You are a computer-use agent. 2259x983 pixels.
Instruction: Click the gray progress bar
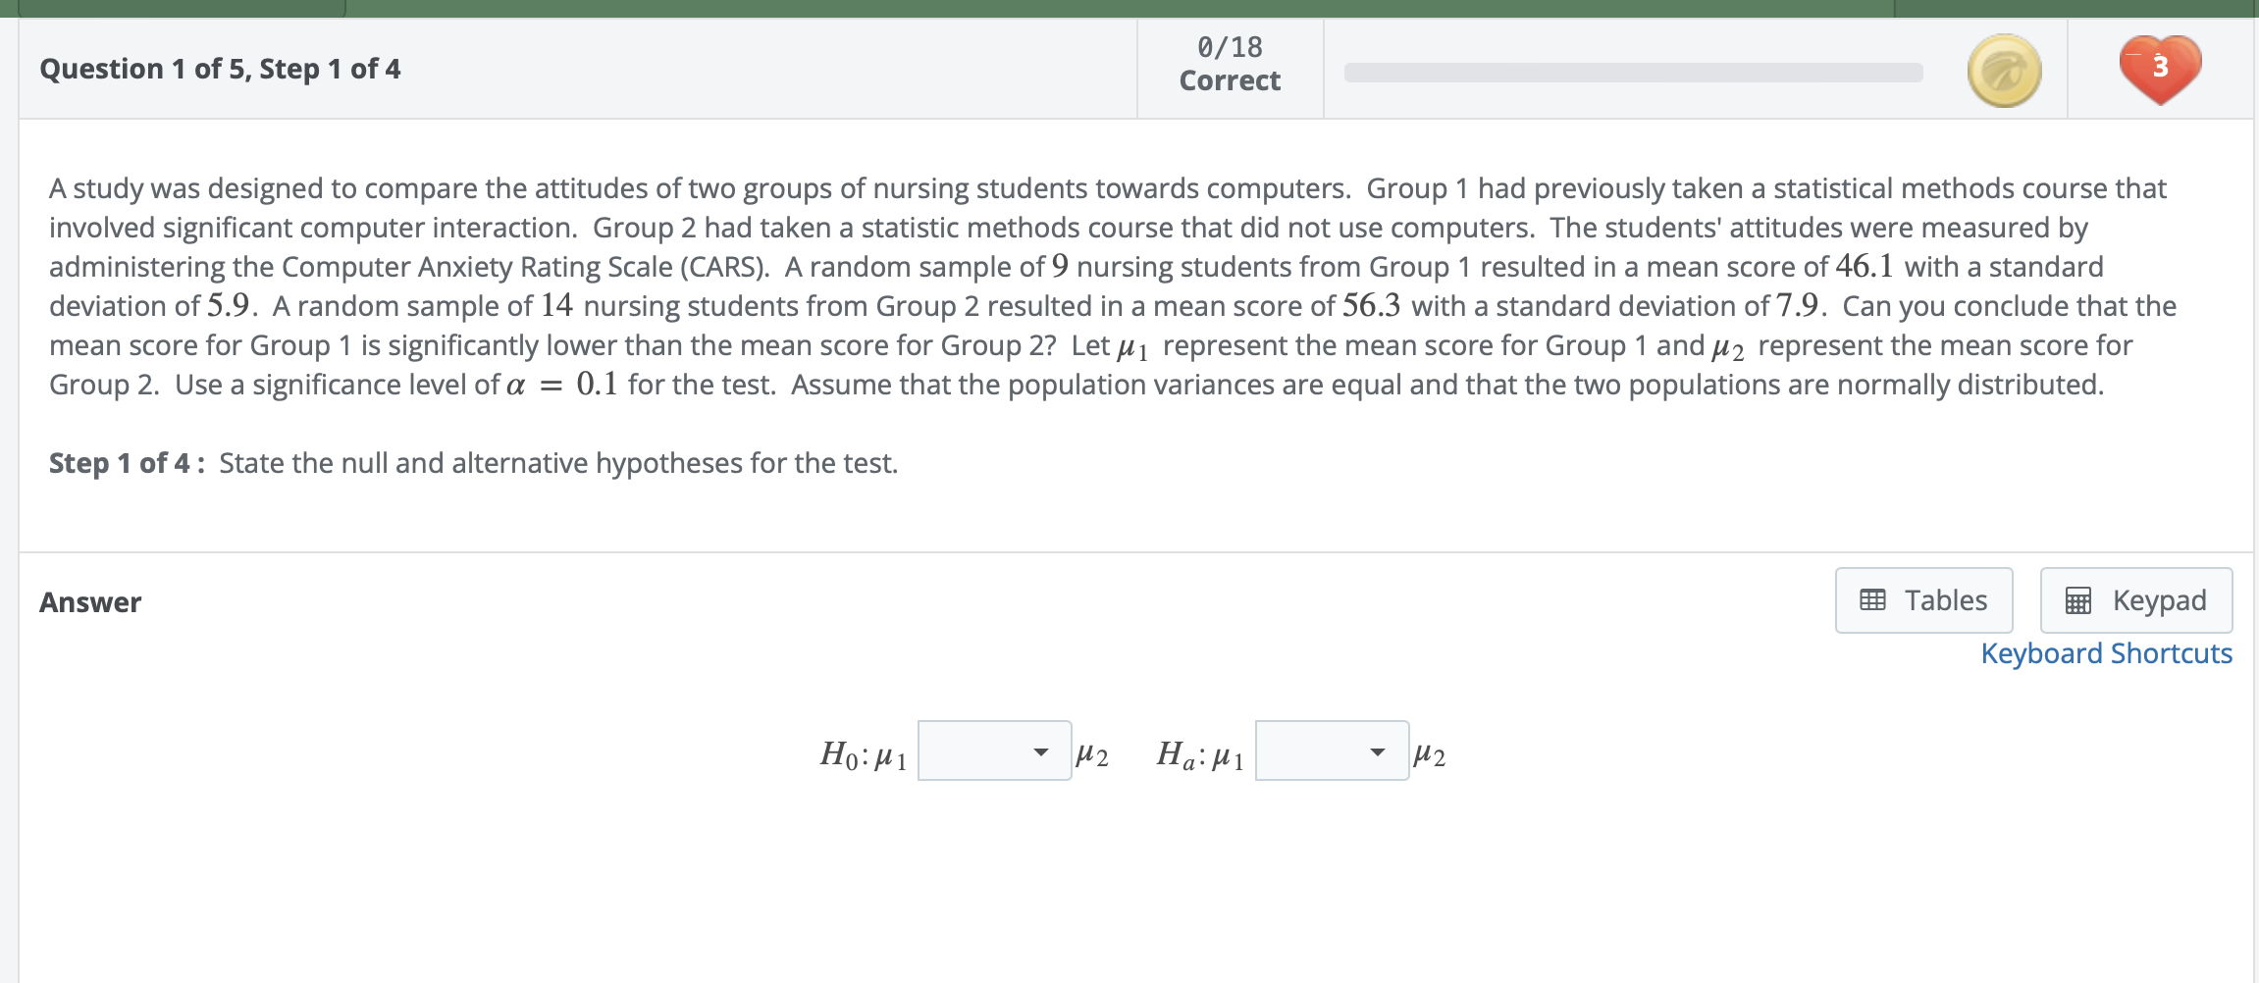tap(1633, 73)
